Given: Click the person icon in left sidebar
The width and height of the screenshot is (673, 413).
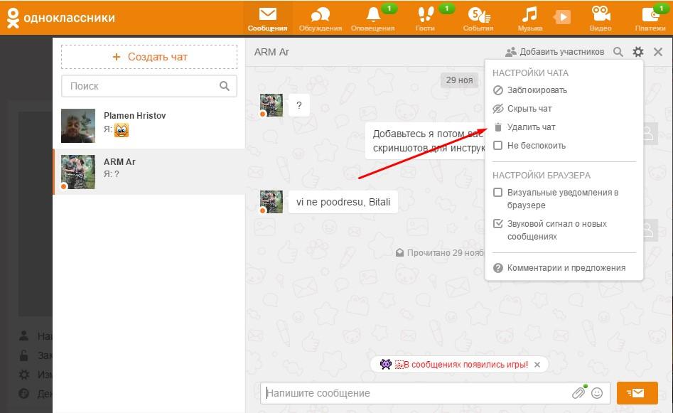Looking at the screenshot, I should tap(24, 336).
